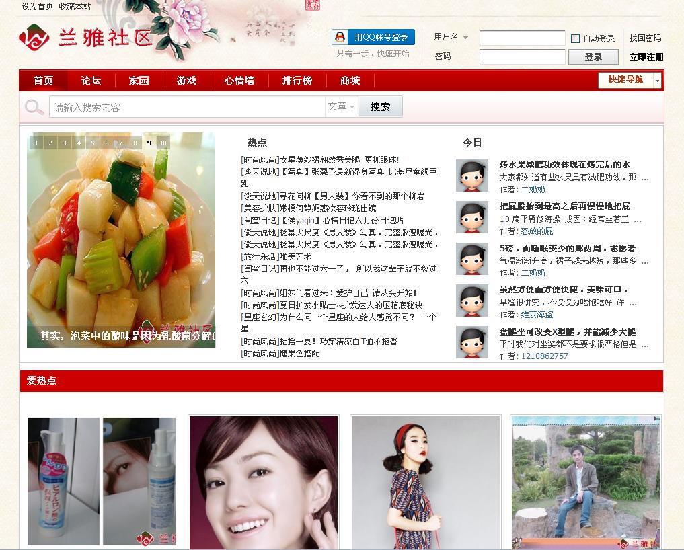
Task: Open the red headband woman thumbnail
Action: 426,482
